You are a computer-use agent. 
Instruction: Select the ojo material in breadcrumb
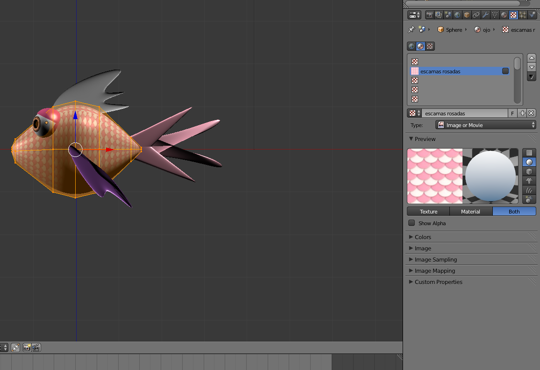pos(482,29)
